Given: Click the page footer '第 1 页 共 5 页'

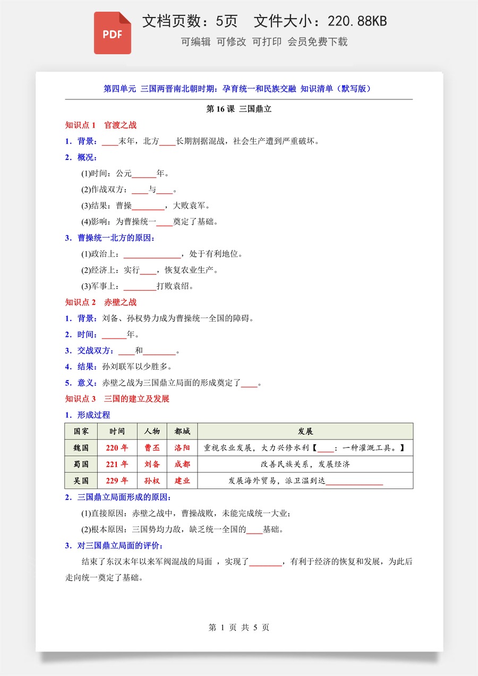Looking at the screenshot, I should click(x=239, y=628).
